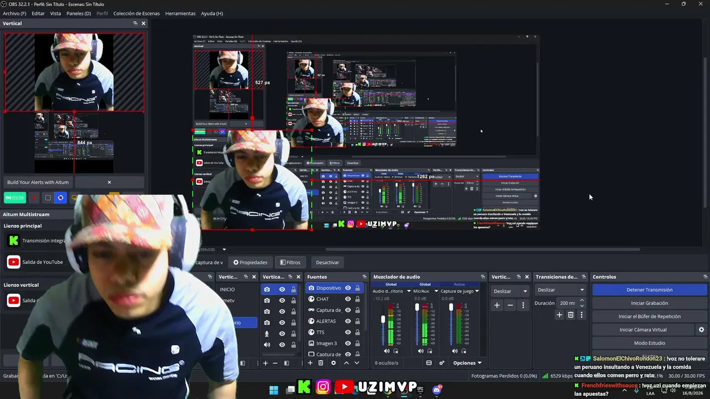Toggle visibility of Imagen 3 source

tap(348, 344)
